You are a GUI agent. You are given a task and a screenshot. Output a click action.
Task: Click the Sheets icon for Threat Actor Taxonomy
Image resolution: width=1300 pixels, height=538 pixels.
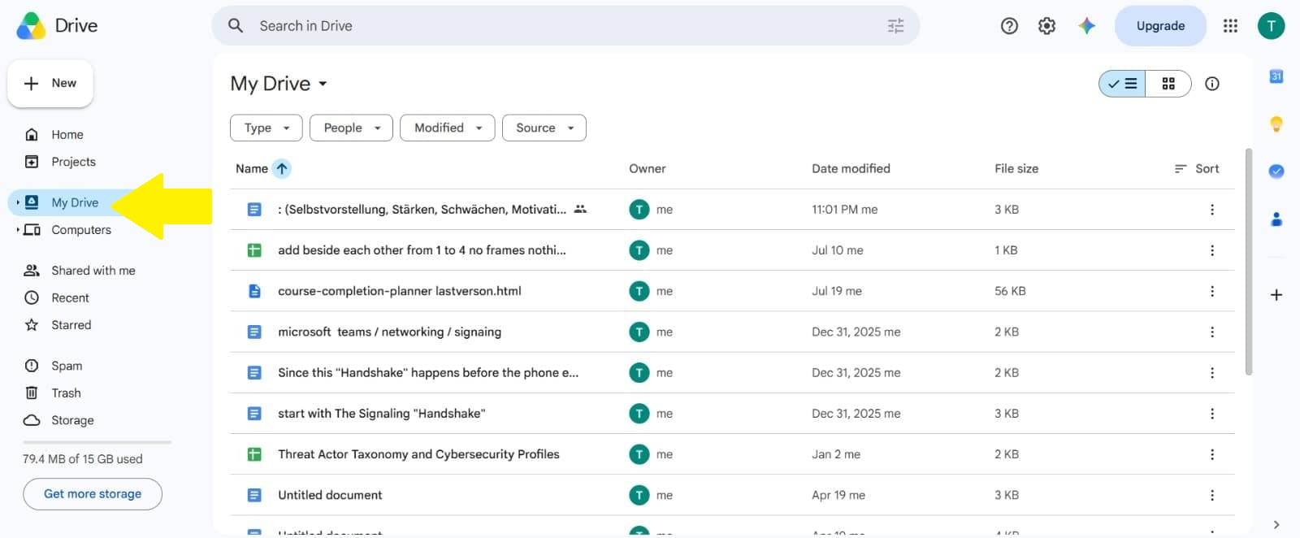(x=254, y=454)
